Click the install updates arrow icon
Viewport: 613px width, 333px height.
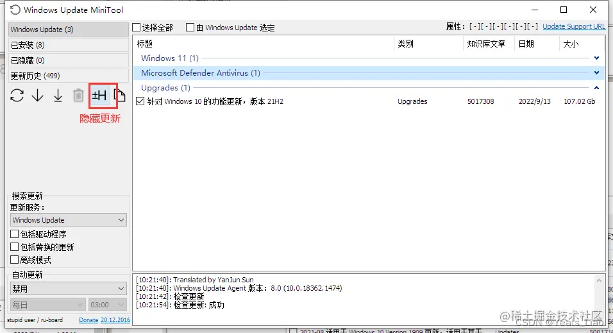pyautogui.click(x=58, y=96)
